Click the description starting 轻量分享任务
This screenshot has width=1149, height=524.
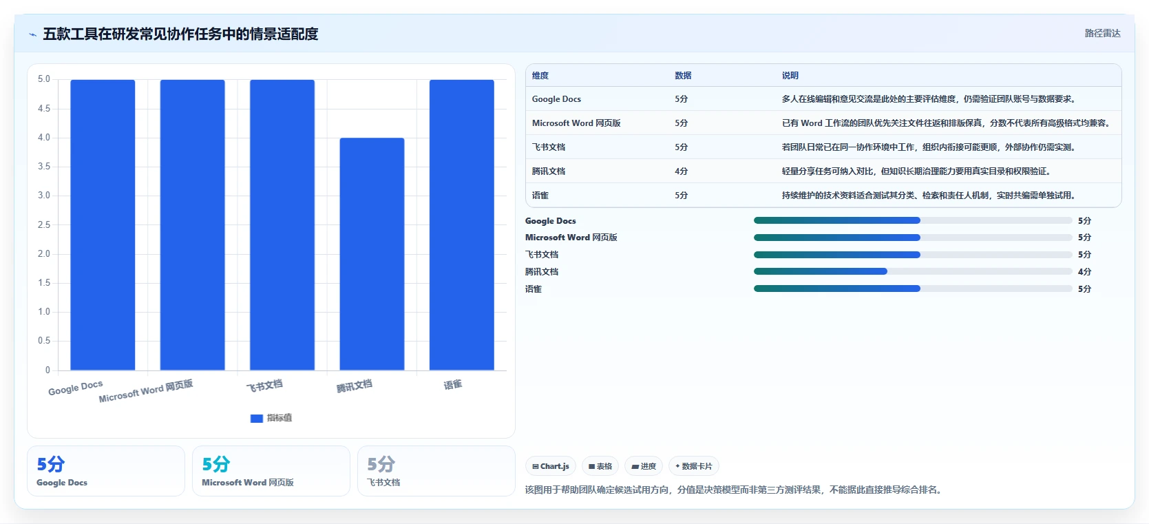click(917, 171)
